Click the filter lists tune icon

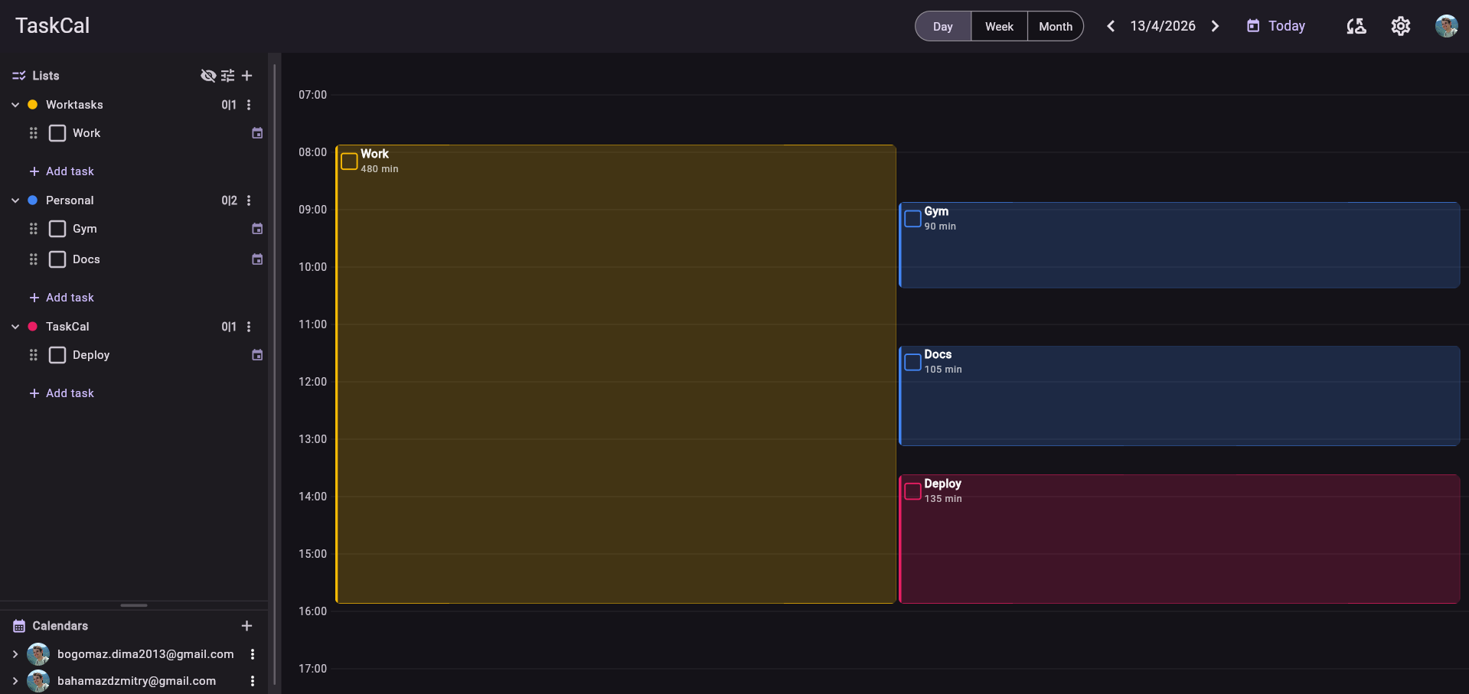point(227,76)
